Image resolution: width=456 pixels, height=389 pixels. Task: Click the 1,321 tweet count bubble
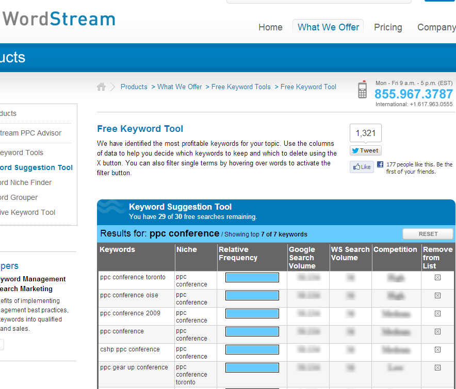(366, 133)
